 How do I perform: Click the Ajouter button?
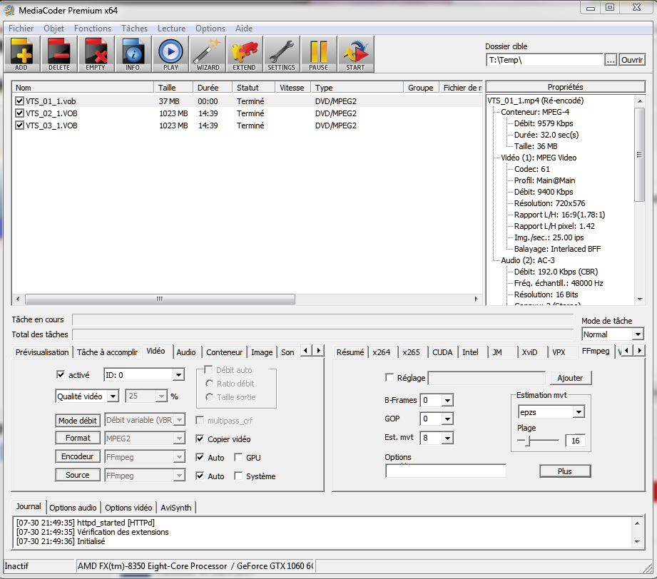pos(570,377)
